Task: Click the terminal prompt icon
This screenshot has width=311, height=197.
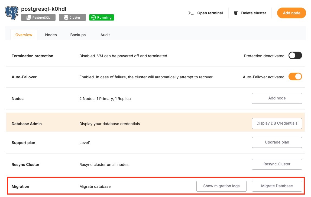Action: pos(191,13)
